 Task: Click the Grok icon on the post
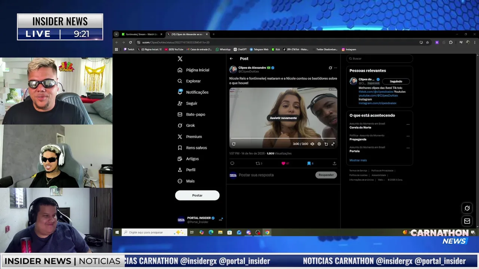tap(330, 68)
